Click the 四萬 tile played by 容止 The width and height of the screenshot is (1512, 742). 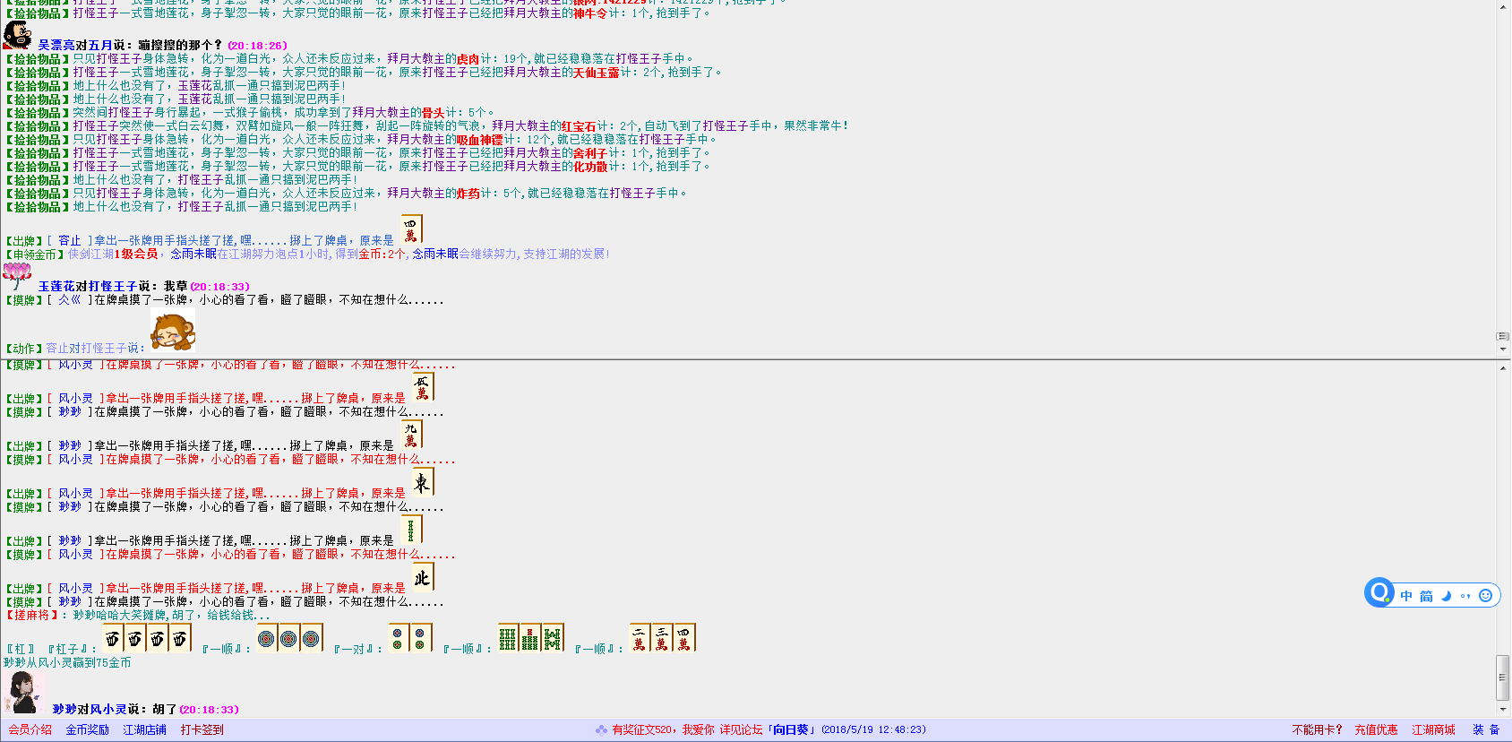(x=411, y=229)
